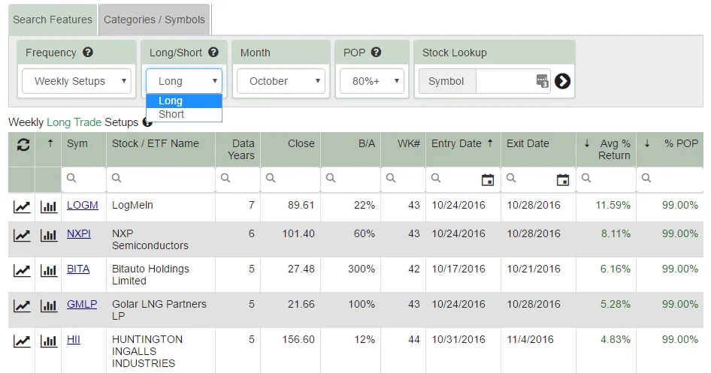Click the Stock / ETF Name filter box
Image resolution: width=711 pixels, height=373 pixels.
pyautogui.click(x=161, y=179)
